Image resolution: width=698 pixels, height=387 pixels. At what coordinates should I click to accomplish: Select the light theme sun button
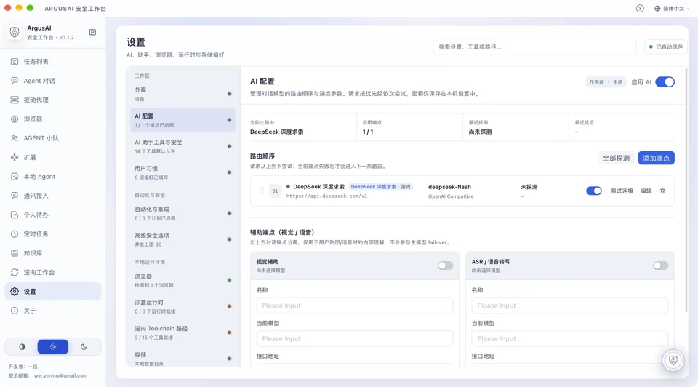53,346
